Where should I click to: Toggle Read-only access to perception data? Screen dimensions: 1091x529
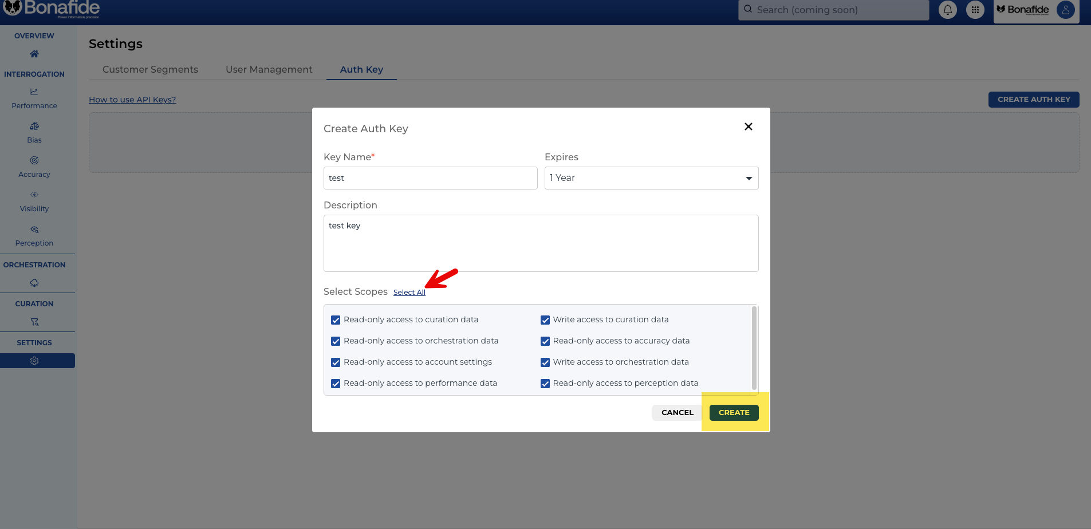click(545, 384)
